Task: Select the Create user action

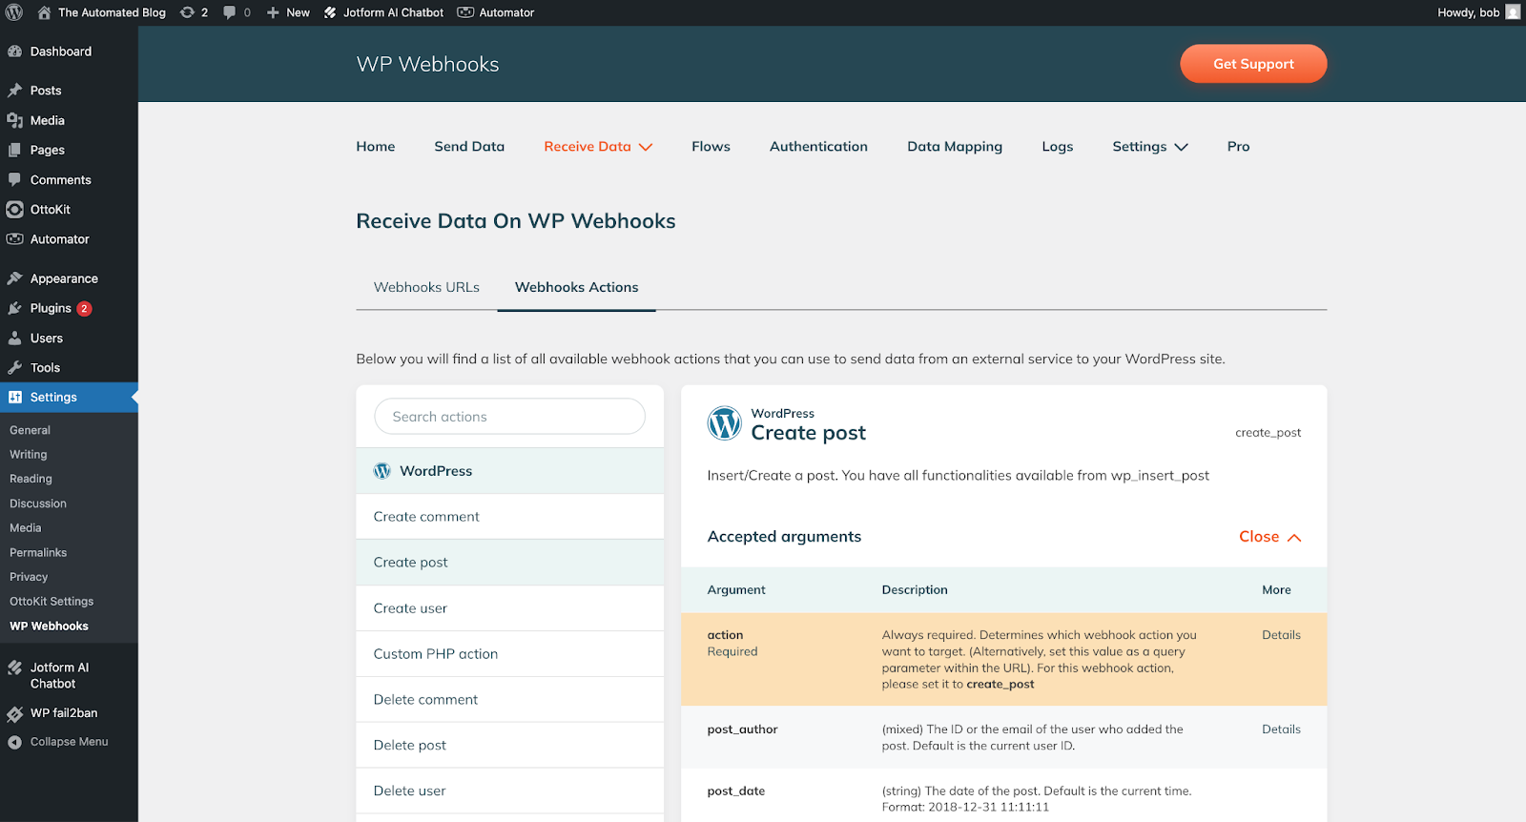Action: pos(510,608)
